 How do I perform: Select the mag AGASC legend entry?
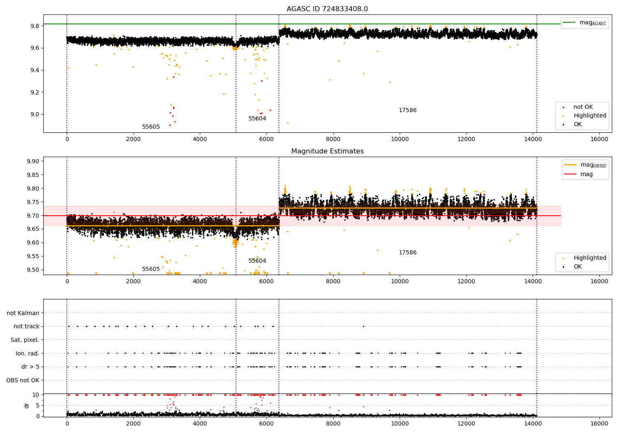585,23
